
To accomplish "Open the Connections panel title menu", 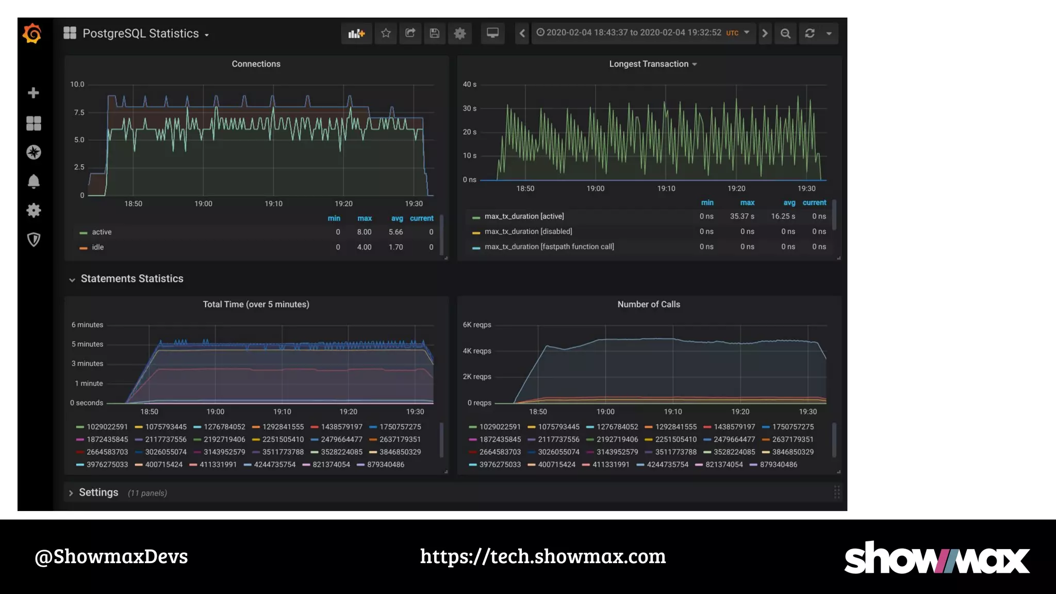I will pyautogui.click(x=256, y=64).
